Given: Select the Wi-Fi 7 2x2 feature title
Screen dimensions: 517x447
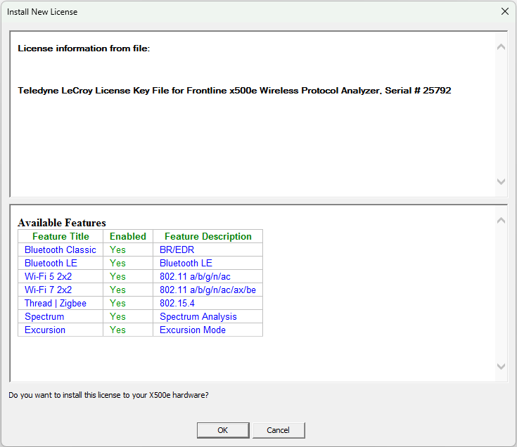Looking at the screenshot, I should tap(48, 290).
